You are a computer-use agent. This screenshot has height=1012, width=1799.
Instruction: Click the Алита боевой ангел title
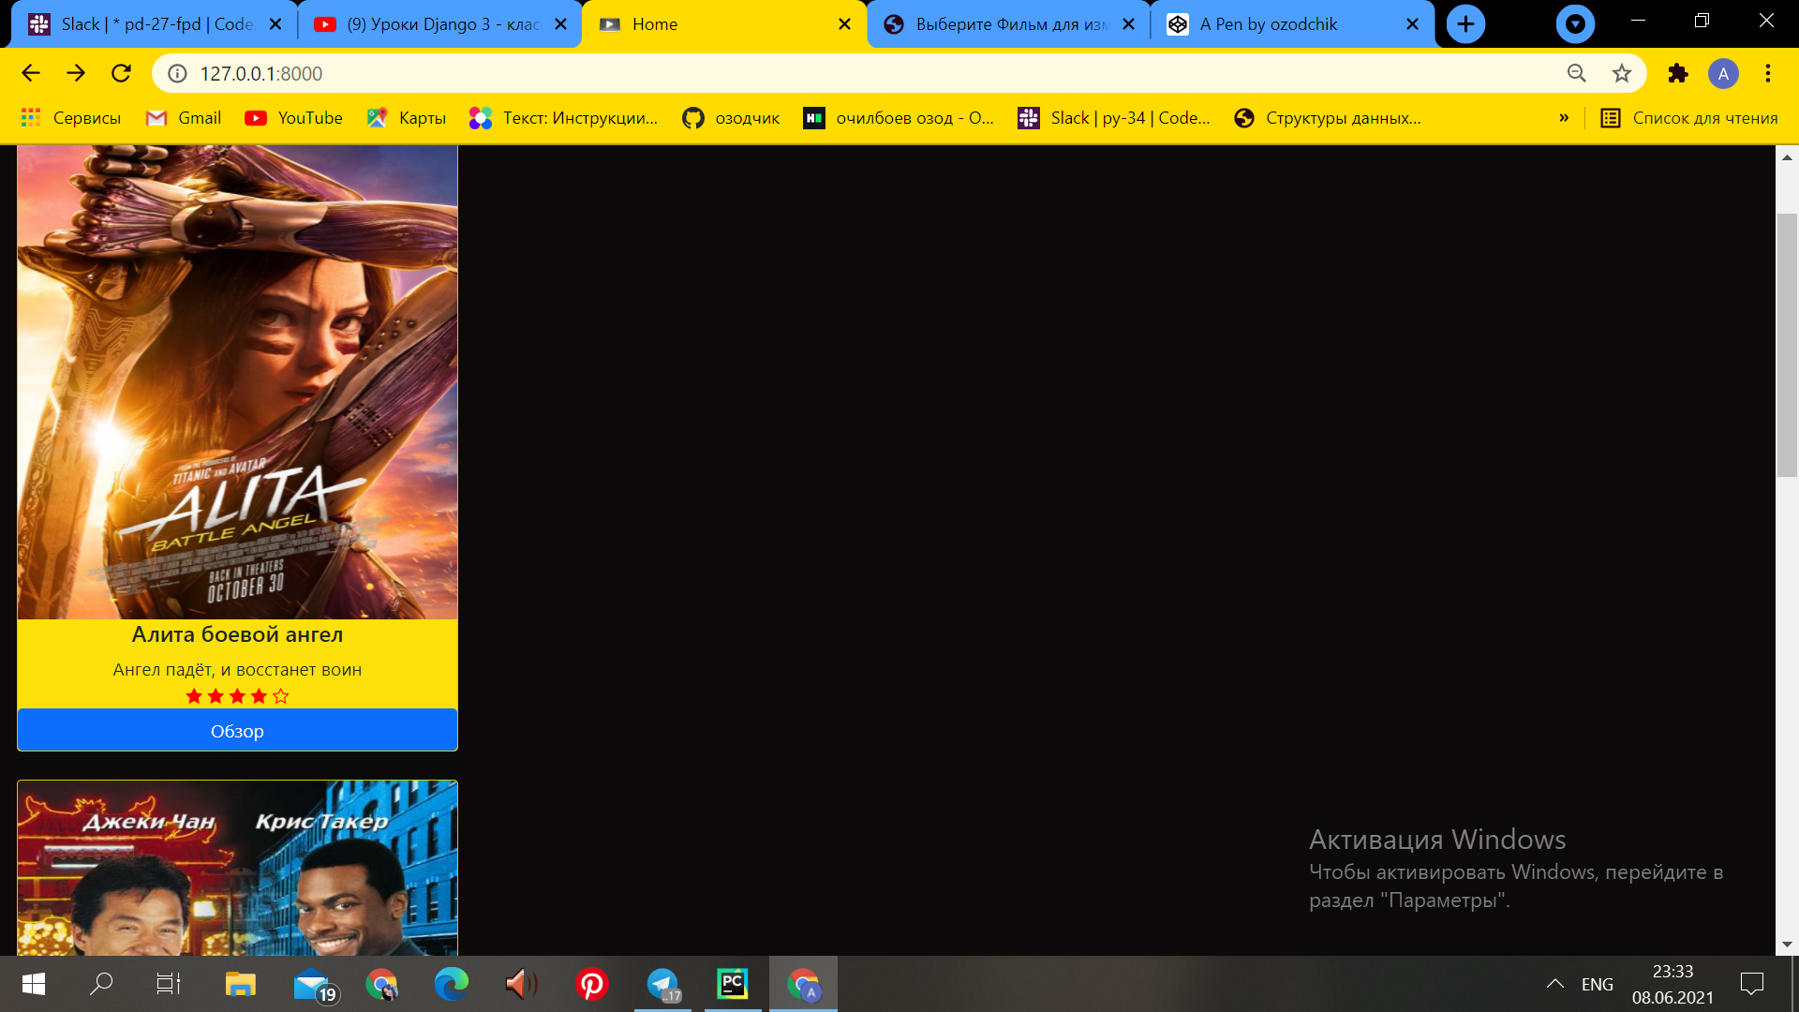pos(237,634)
